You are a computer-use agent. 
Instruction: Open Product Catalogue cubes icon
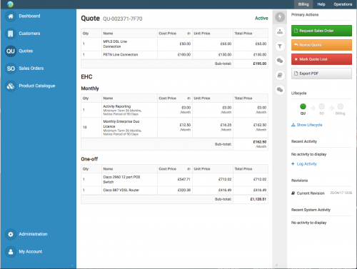pos(11,86)
